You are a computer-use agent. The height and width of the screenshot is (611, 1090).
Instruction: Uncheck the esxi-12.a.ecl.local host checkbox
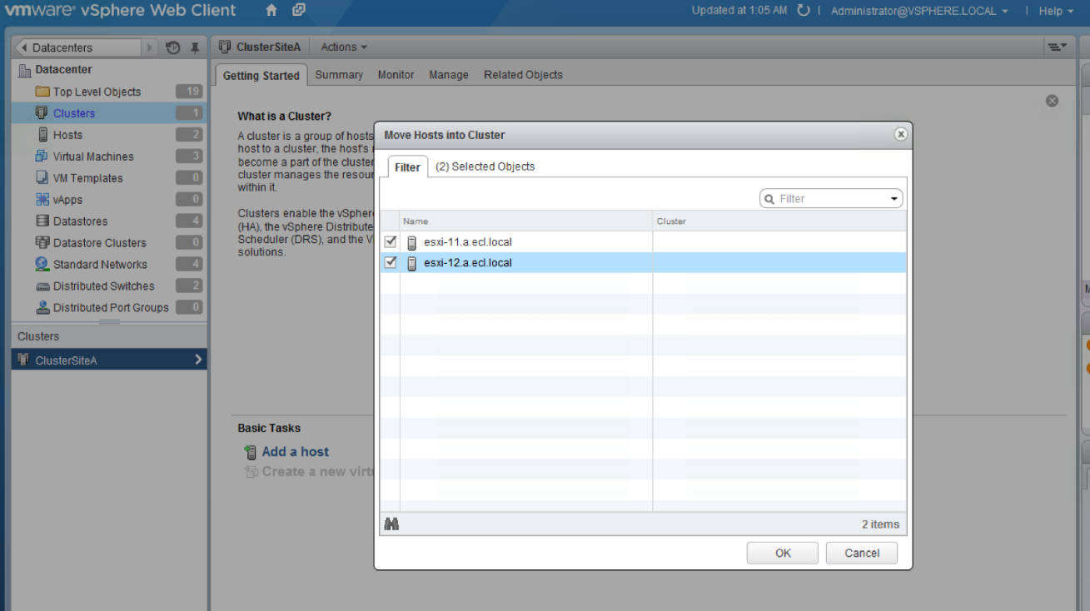(391, 263)
